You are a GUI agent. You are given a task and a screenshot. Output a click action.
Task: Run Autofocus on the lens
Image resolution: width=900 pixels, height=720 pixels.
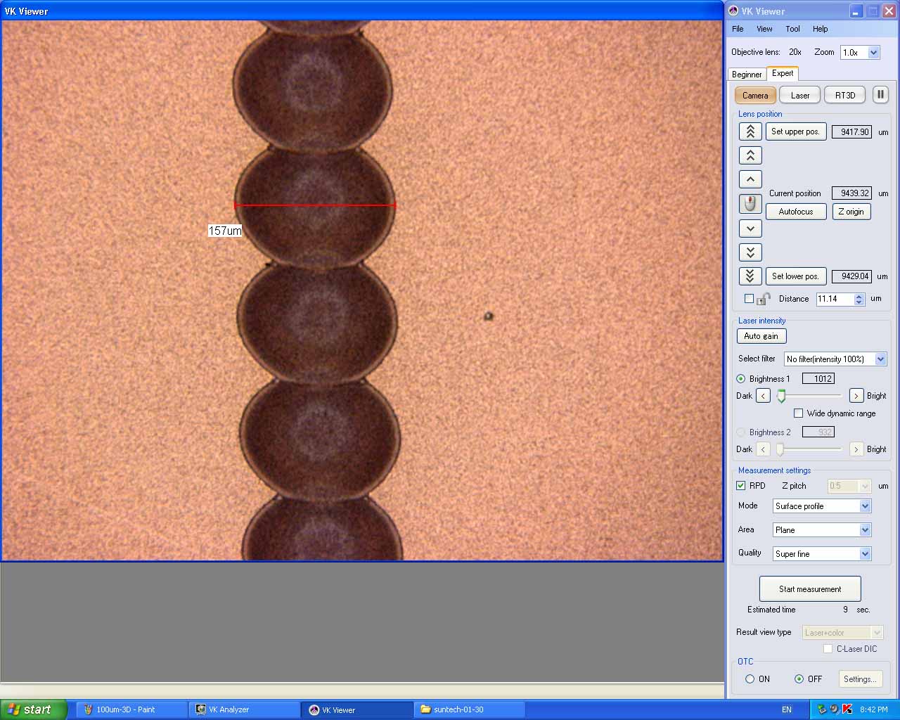pos(796,211)
